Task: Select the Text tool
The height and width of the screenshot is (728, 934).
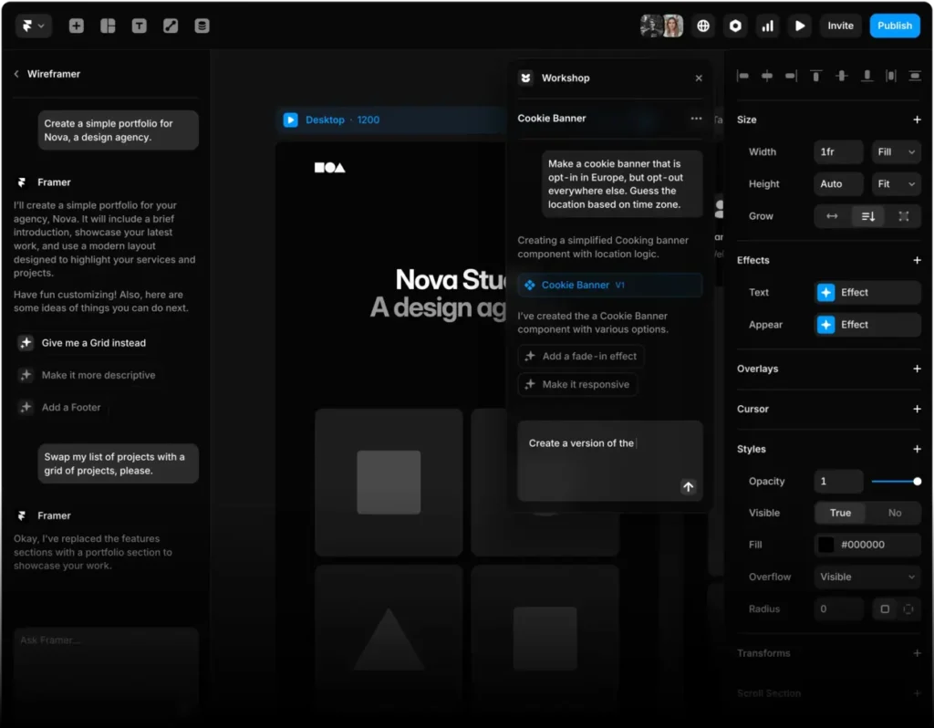Action: 139,26
